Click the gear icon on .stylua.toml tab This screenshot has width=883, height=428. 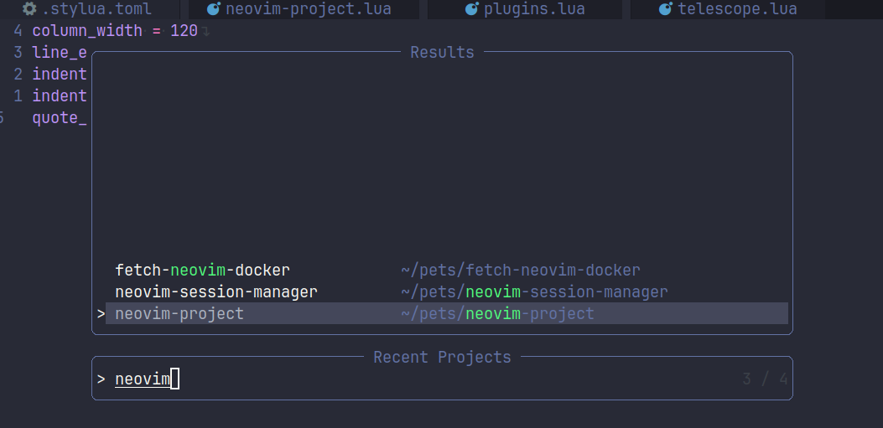pyautogui.click(x=29, y=9)
